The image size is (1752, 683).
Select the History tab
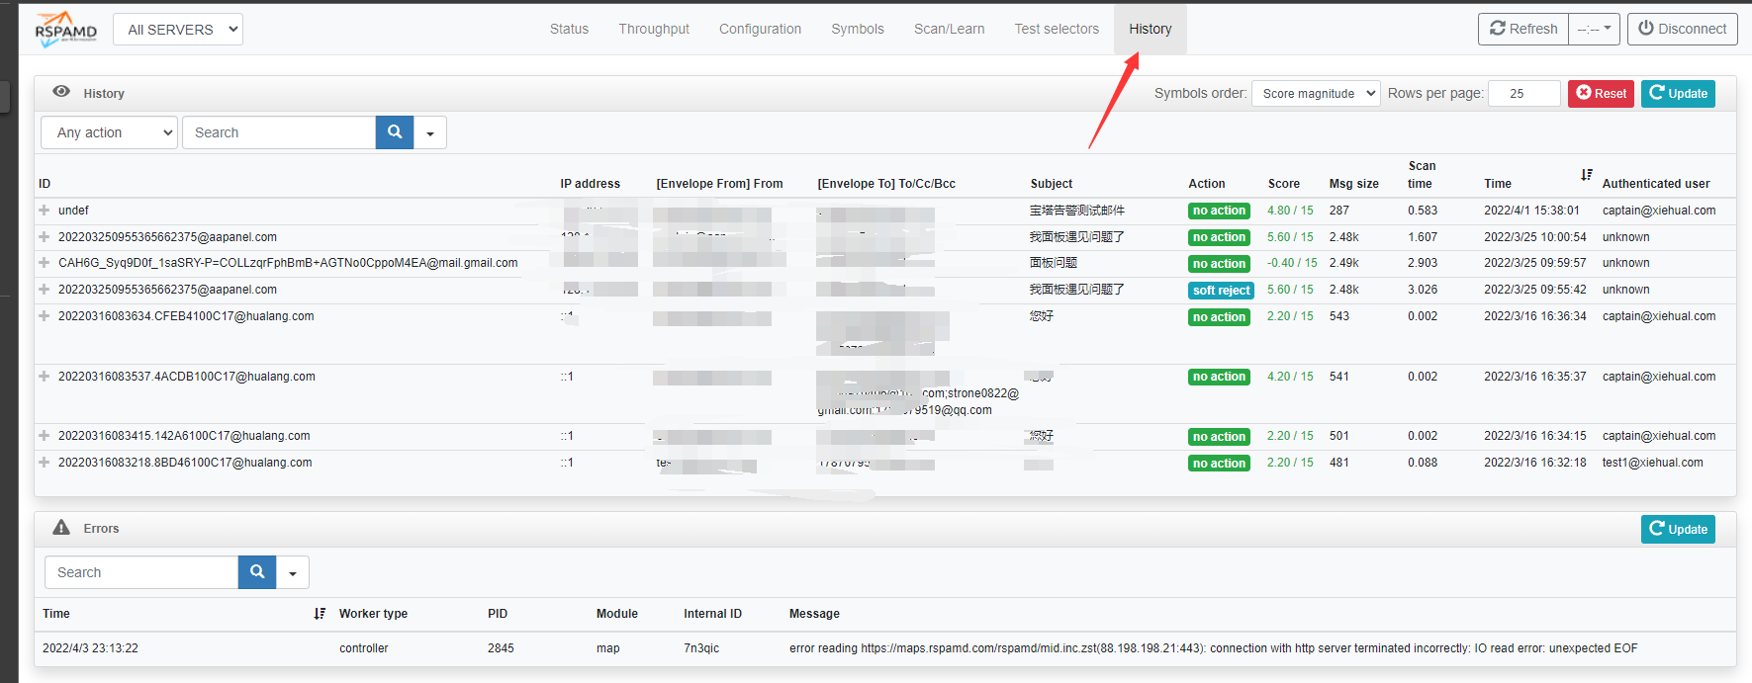(1151, 29)
